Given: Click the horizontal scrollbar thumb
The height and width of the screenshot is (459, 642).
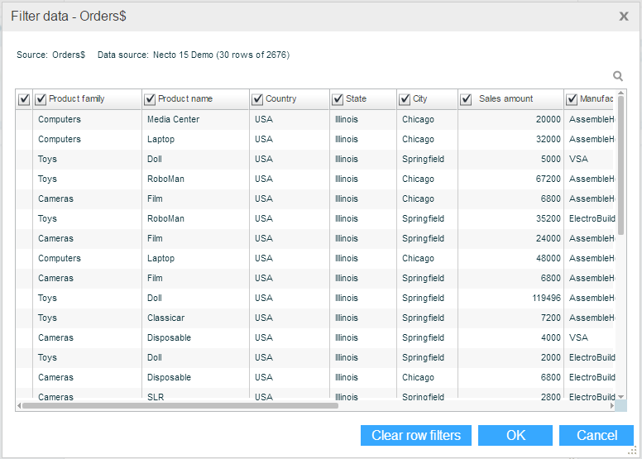Looking at the screenshot, I should [x=180, y=406].
